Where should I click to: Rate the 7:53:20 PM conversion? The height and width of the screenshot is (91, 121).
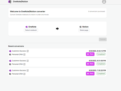pyautogui.click(x=90, y=74)
